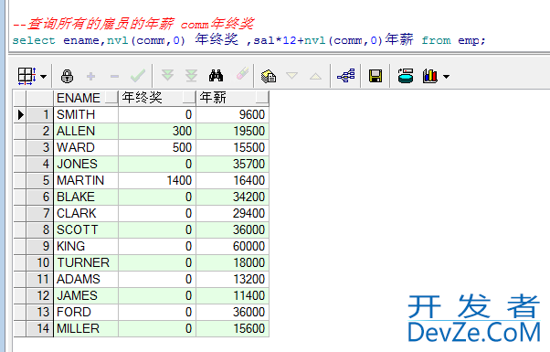The image size is (550, 352).
Task: Click the fetch last page icon
Action: [x=191, y=76]
